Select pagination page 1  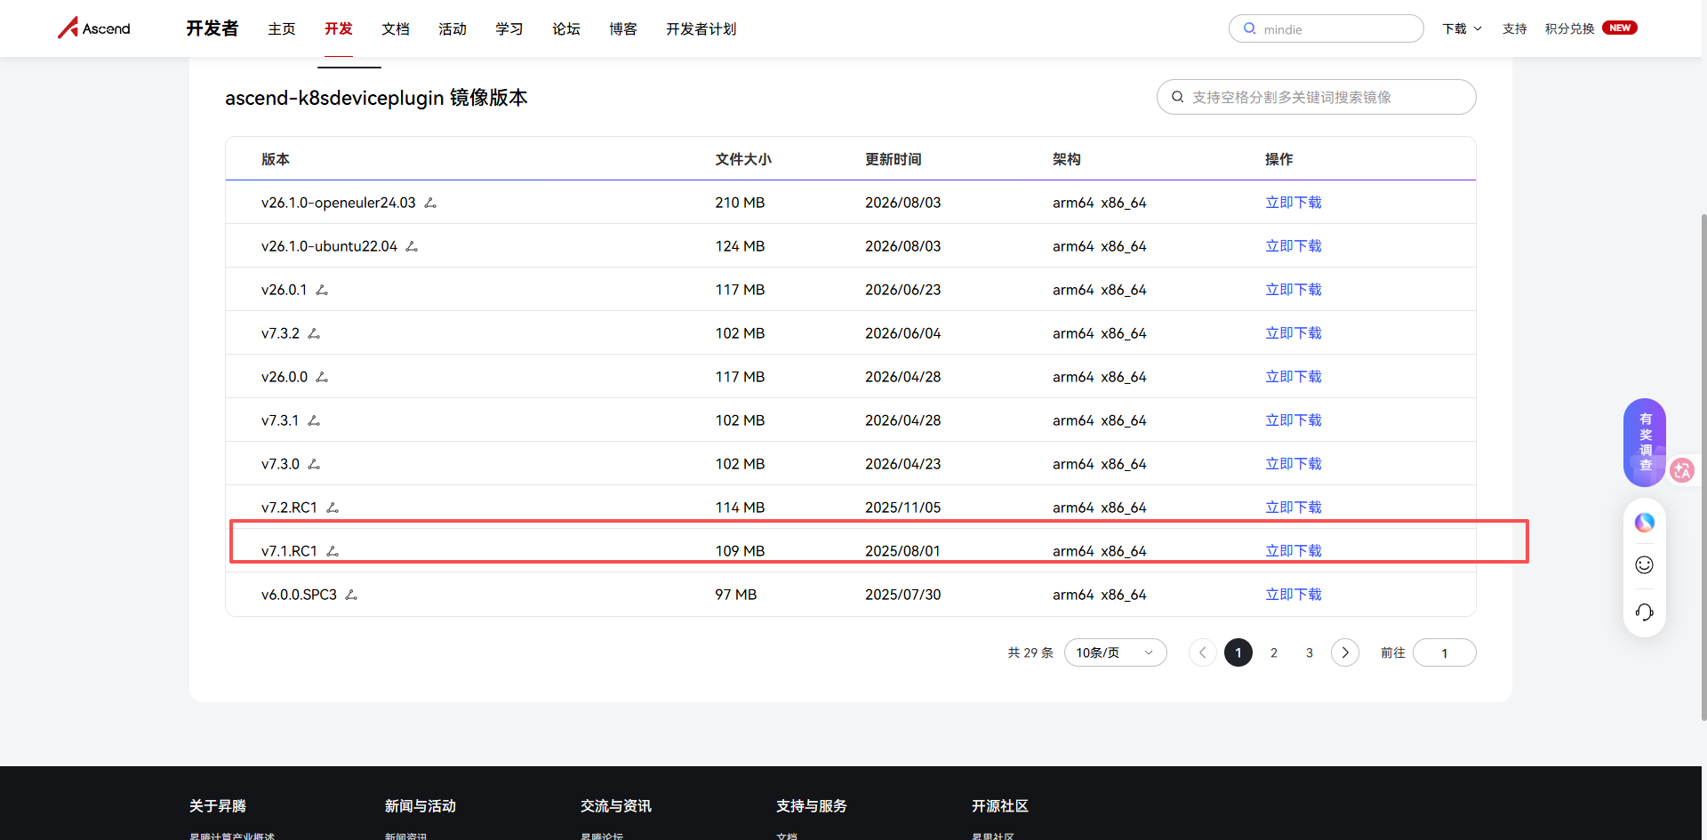pos(1238,652)
